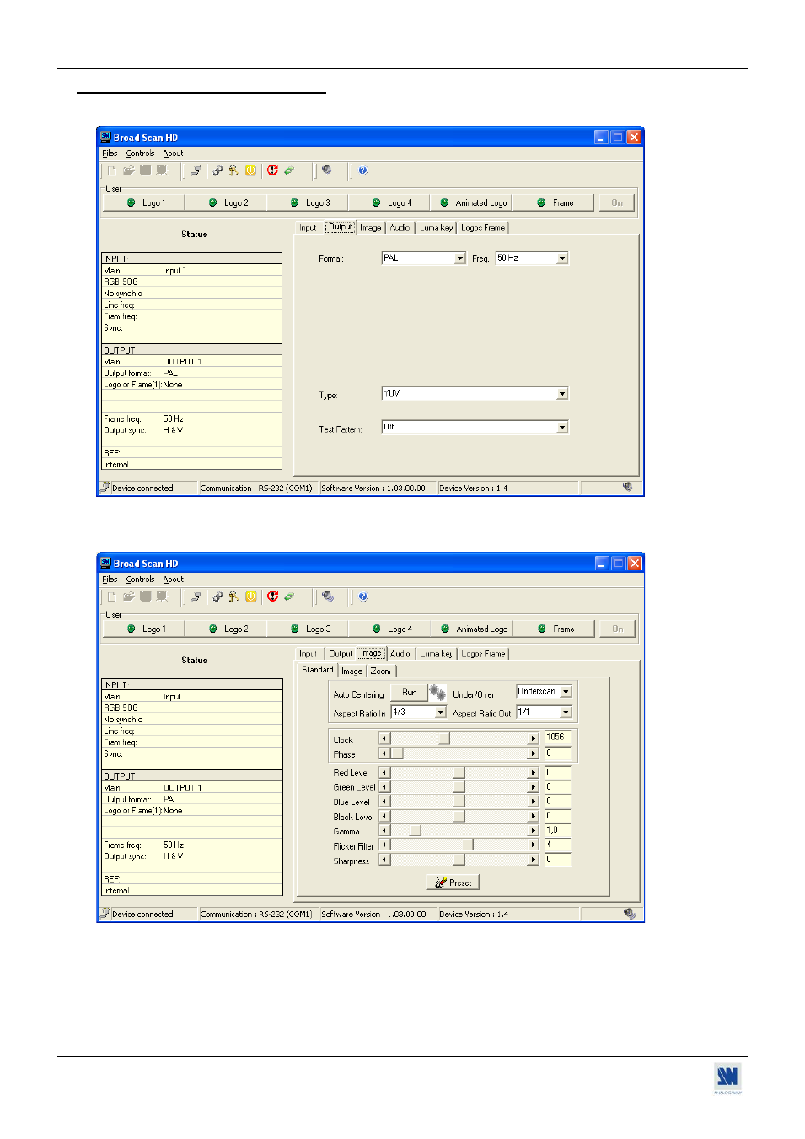The image size is (805, 1139).
Task: Switch to Luma key tab in upper window
Action: (x=436, y=228)
